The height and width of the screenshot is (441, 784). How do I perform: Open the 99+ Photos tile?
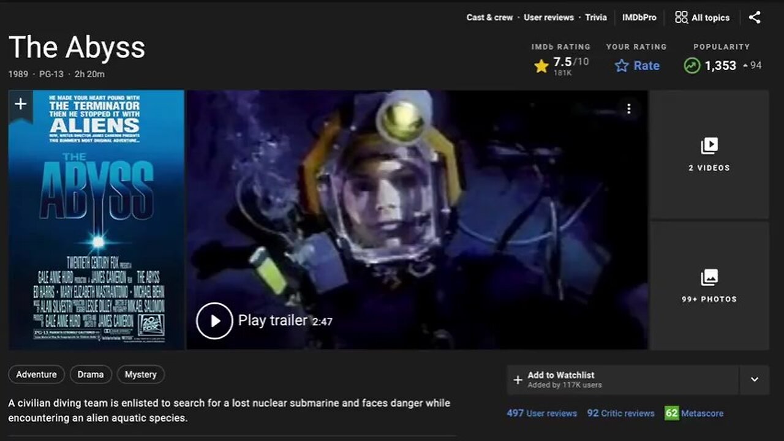tap(709, 285)
